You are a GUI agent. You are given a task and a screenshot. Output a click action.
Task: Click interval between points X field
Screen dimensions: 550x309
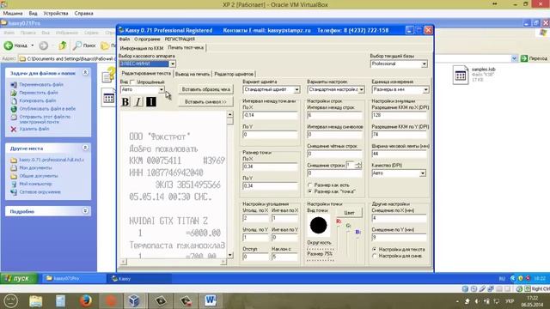270,115
